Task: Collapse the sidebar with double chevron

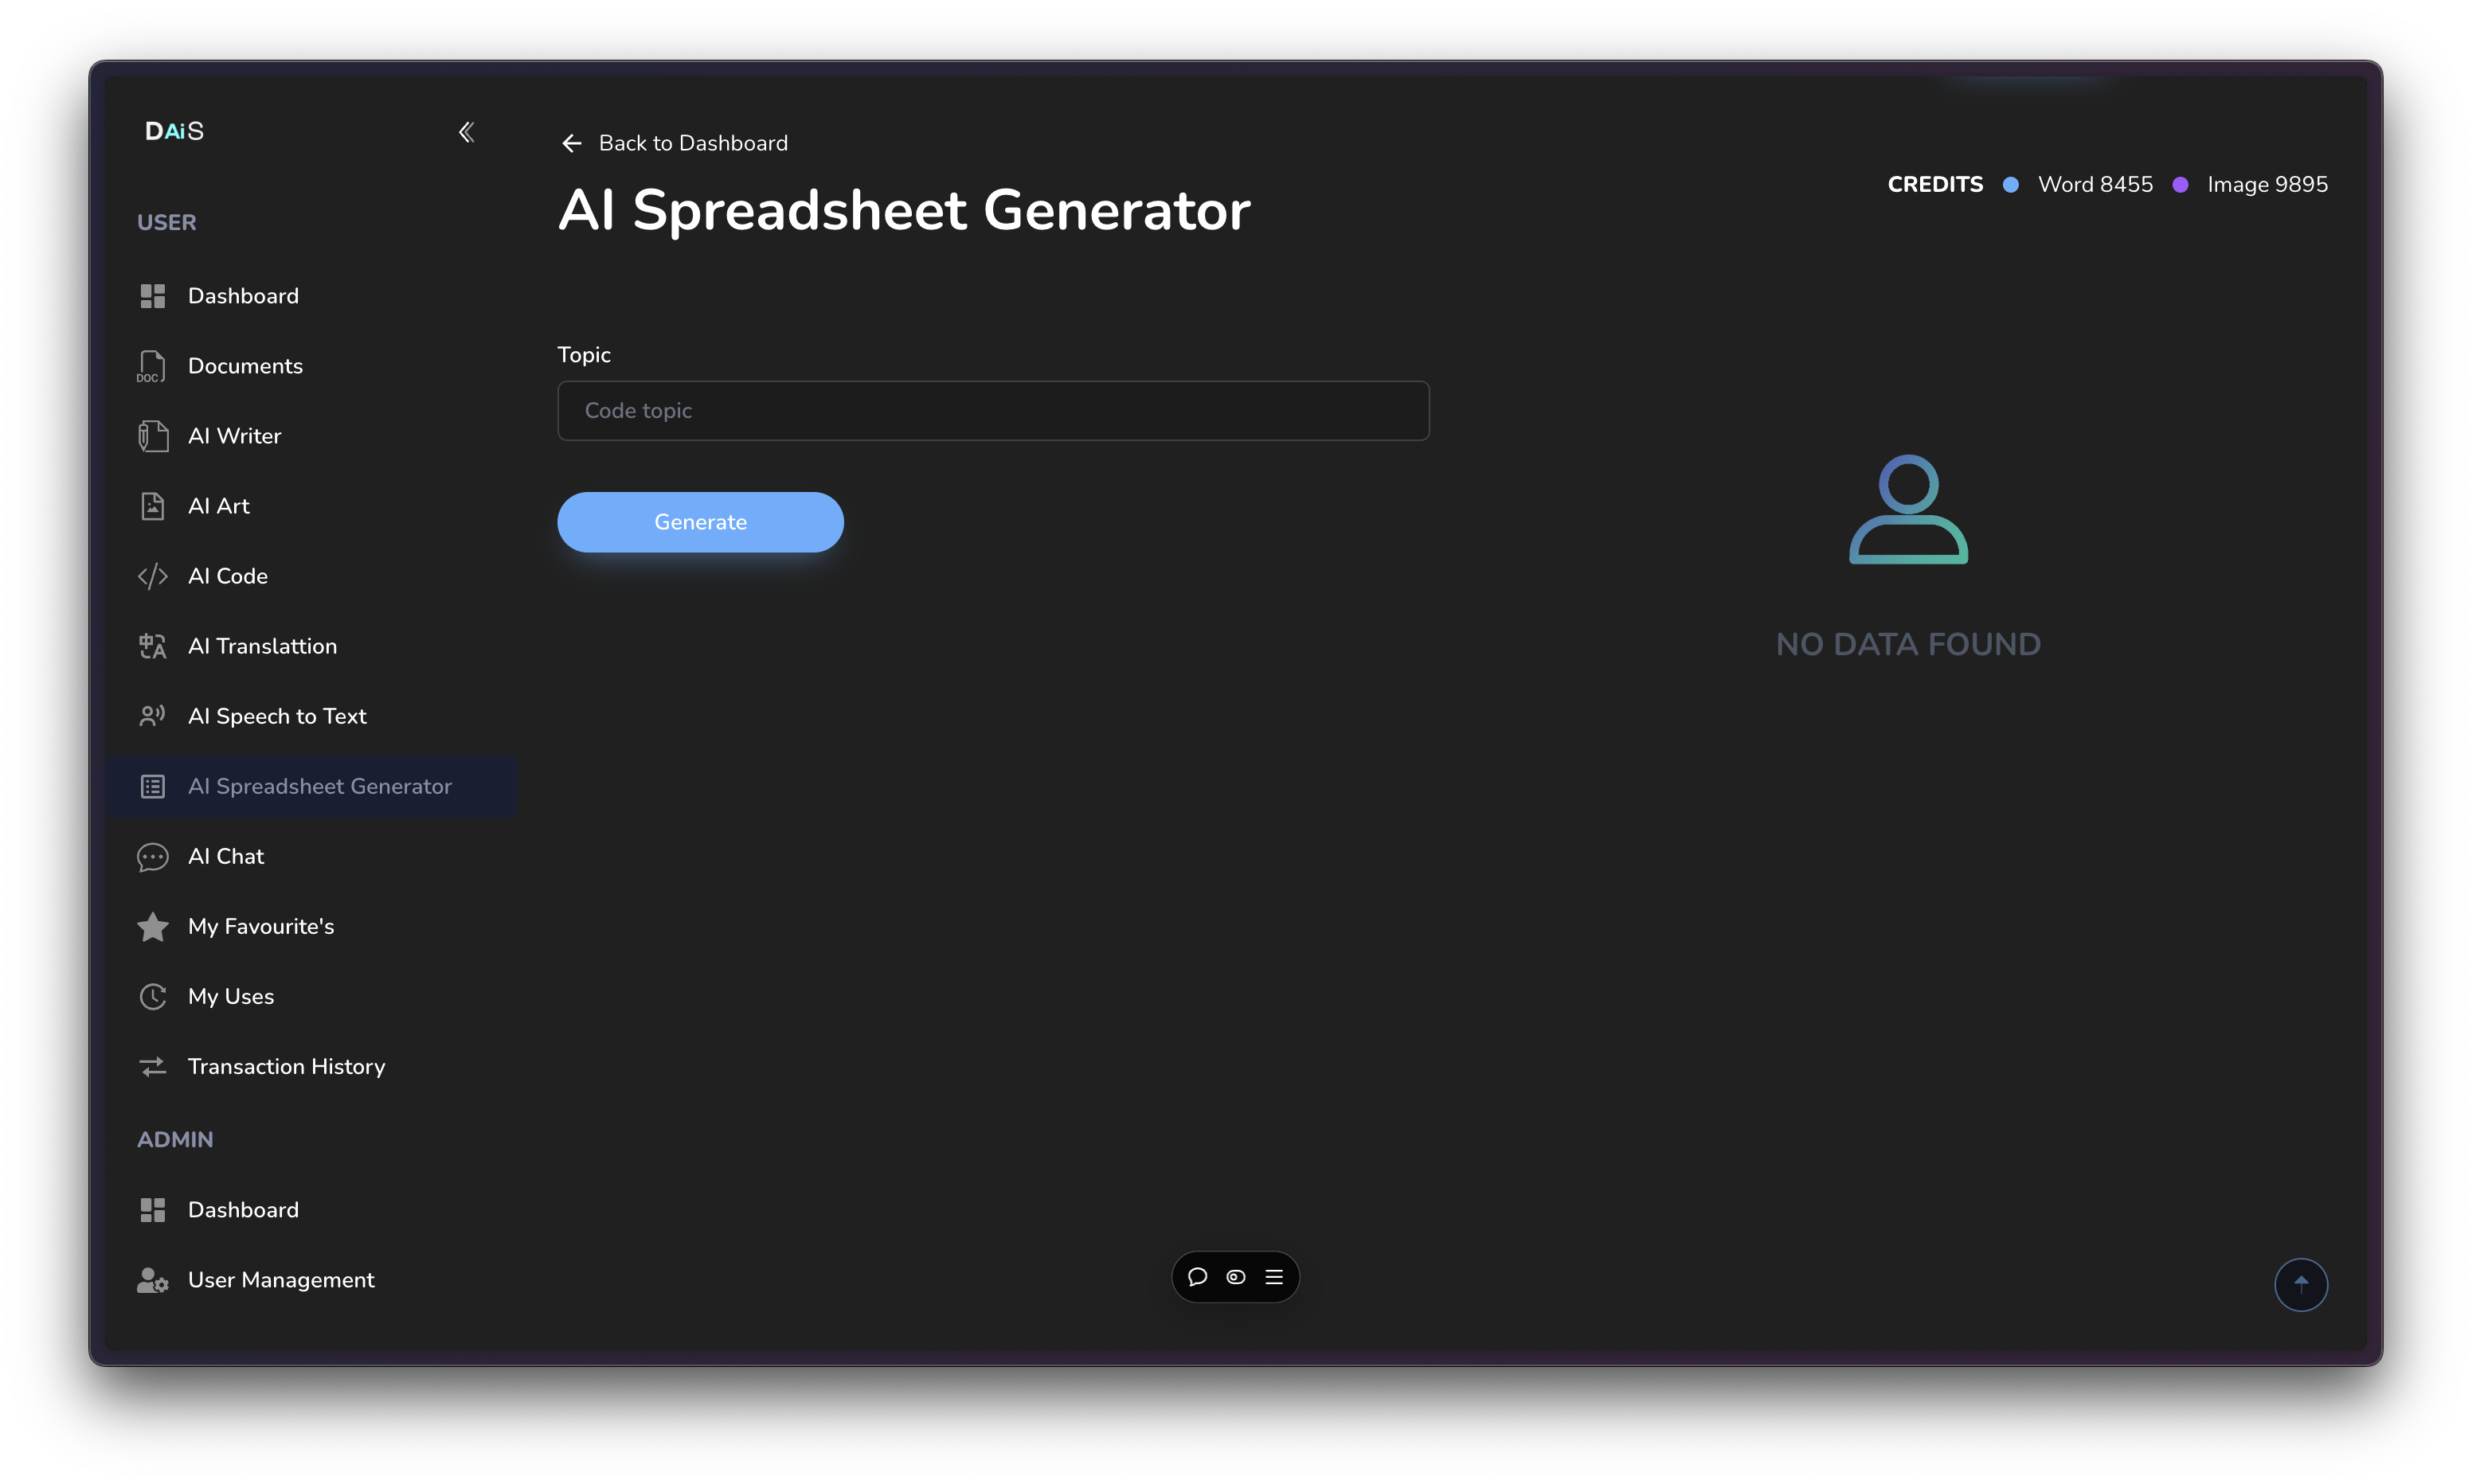Action: (x=466, y=132)
